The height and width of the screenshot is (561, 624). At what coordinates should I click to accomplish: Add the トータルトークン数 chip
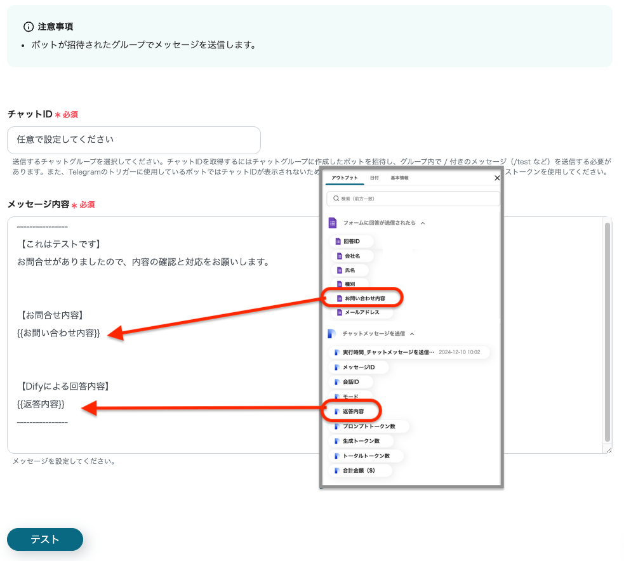(366, 456)
